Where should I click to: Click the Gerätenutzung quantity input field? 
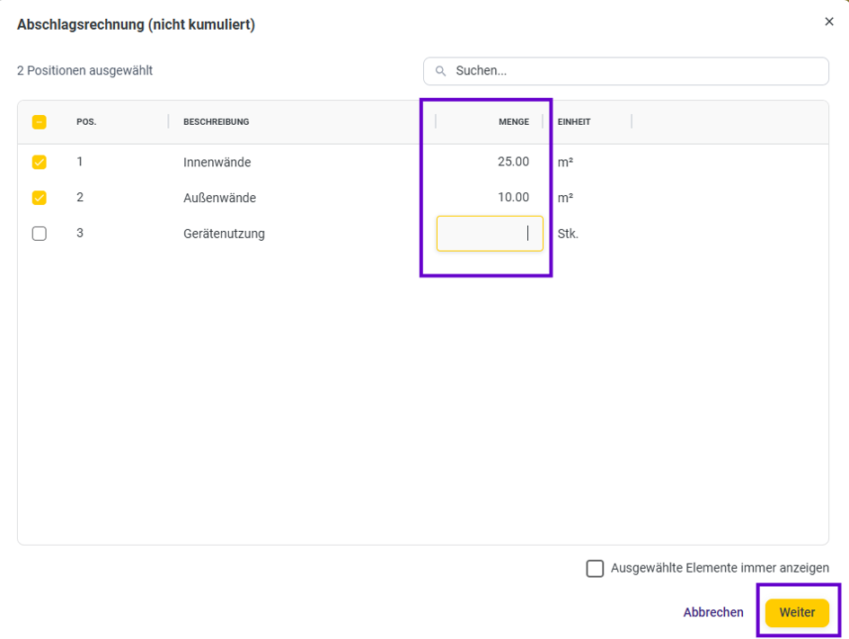click(490, 234)
